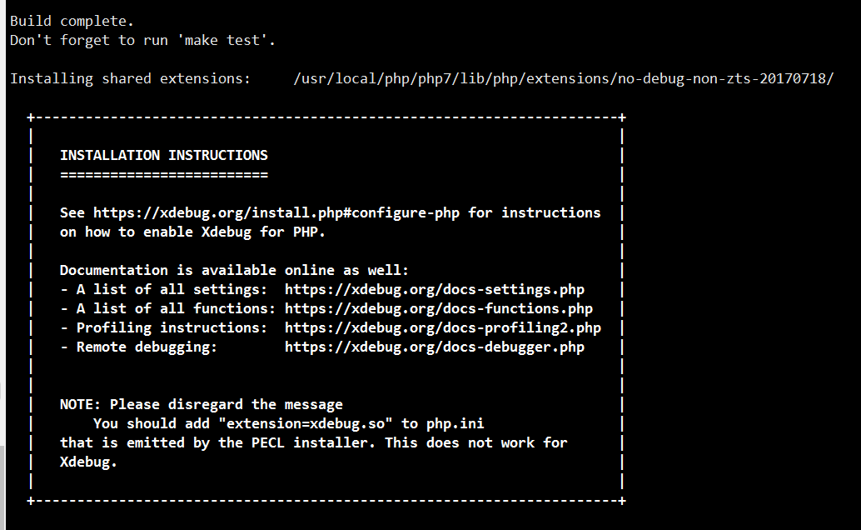Click the 'NOTE: Please disregard the message' line
Image resolution: width=861 pixels, height=530 pixels.
[201, 405]
